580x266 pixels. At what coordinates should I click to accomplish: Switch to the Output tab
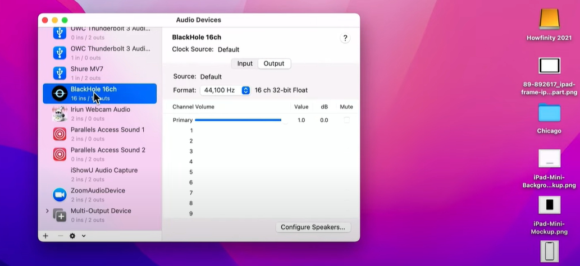tap(274, 63)
